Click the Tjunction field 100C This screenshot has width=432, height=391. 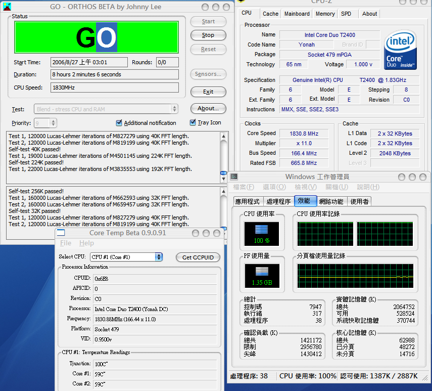155,364
